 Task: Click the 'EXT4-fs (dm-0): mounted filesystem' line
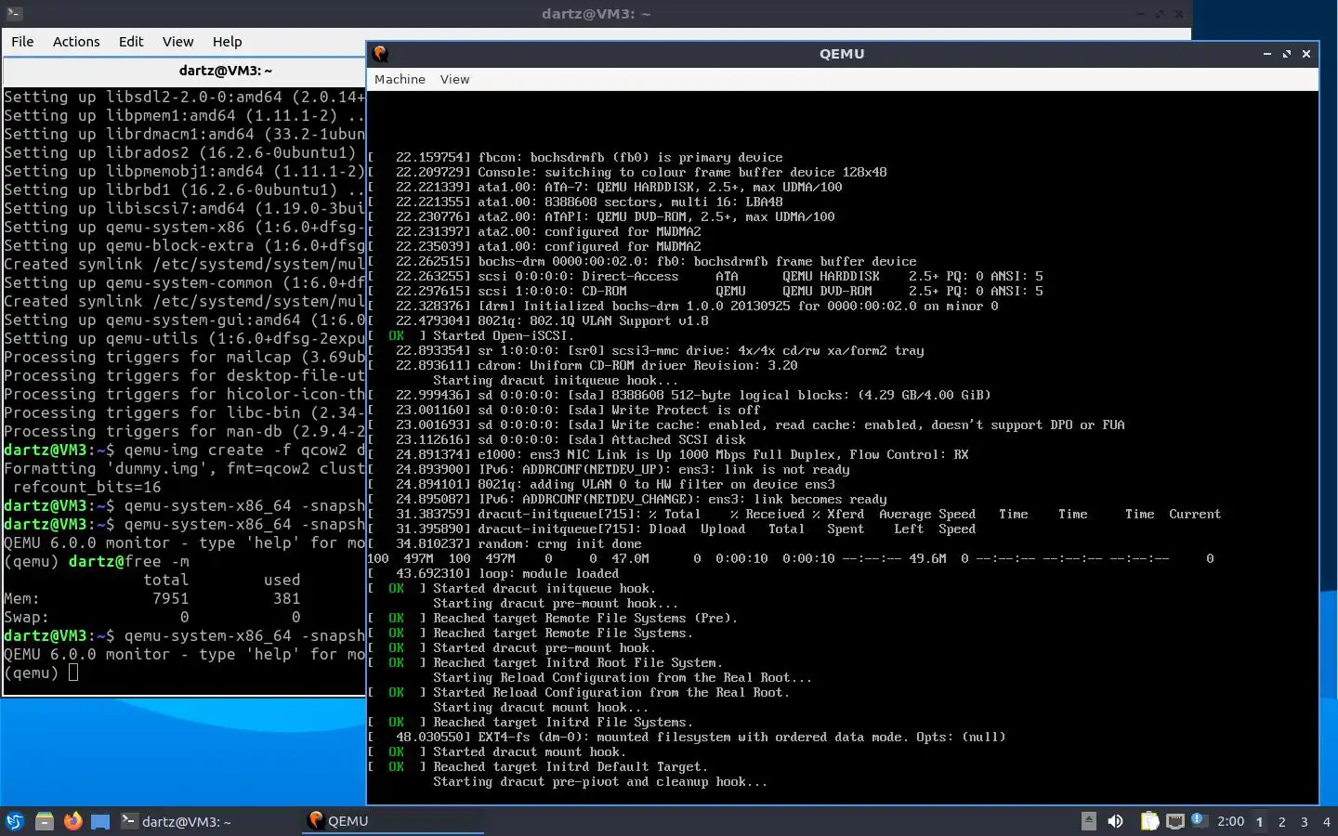tap(688, 737)
